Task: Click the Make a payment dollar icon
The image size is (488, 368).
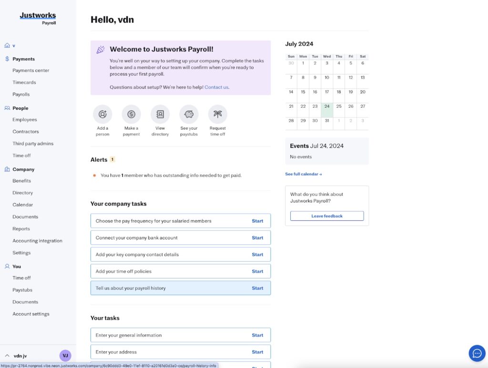Action: click(x=131, y=114)
